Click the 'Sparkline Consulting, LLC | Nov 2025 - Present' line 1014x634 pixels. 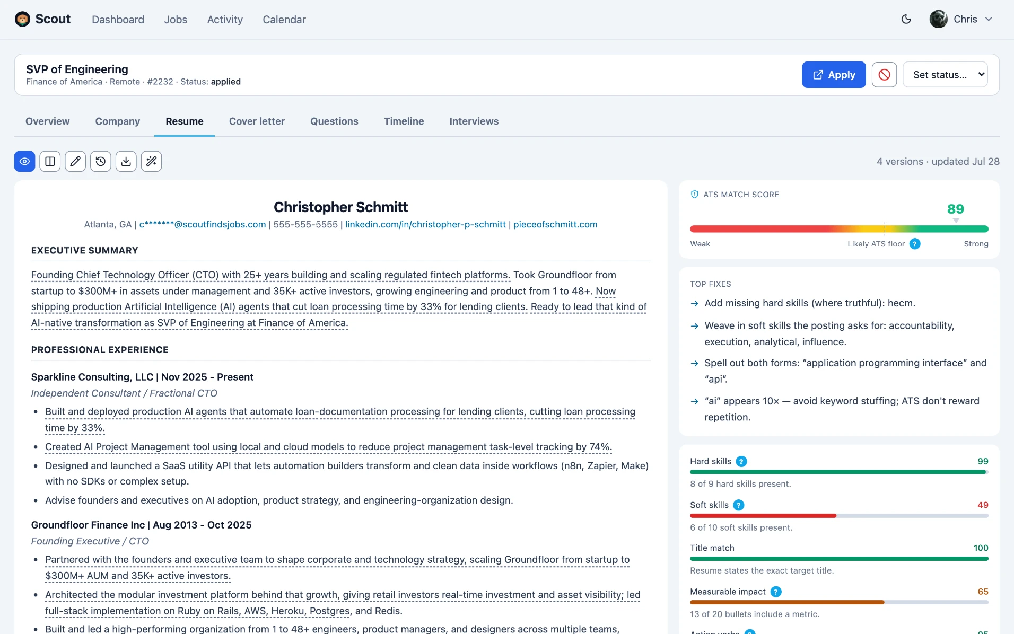(x=142, y=377)
